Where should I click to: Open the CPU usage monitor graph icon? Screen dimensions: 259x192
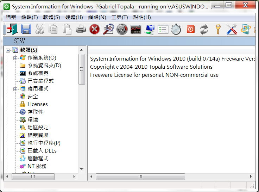pyautogui.click(x=136, y=30)
